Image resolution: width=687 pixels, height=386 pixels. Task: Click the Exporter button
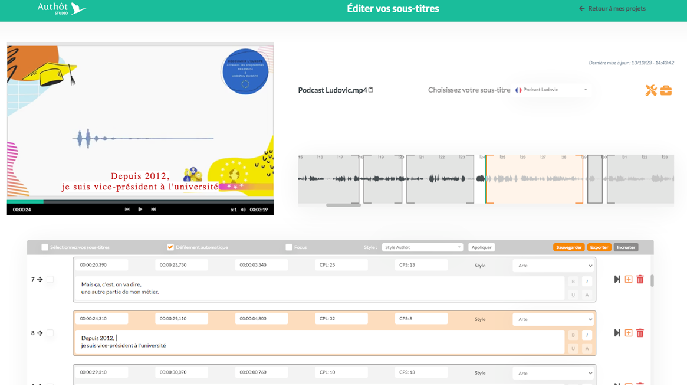tap(599, 247)
